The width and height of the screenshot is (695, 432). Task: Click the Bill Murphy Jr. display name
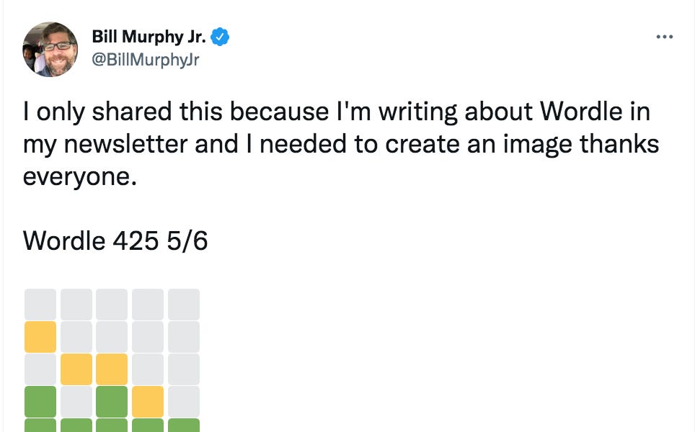148,37
